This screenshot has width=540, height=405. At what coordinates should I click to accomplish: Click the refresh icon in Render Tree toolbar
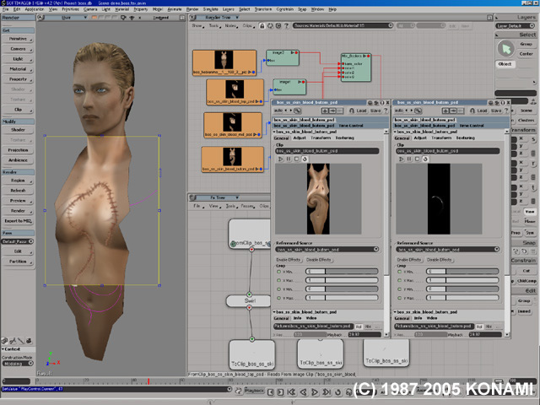[x=270, y=26]
